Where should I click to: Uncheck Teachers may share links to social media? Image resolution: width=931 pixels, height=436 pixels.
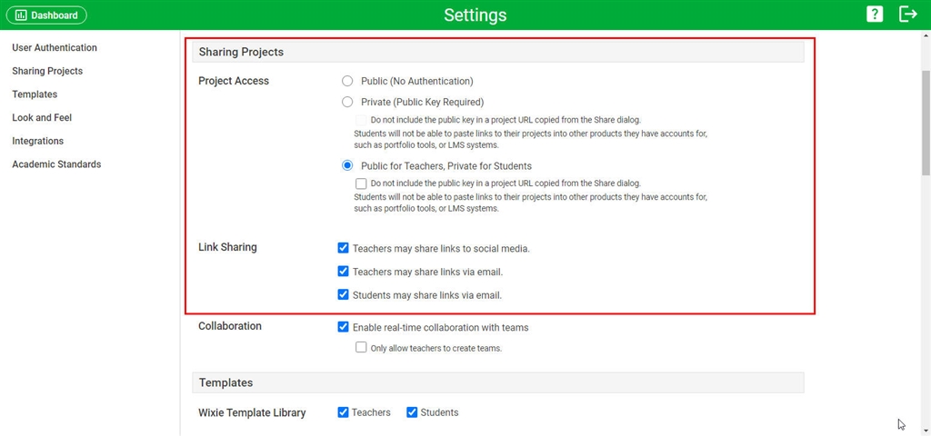click(343, 248)
